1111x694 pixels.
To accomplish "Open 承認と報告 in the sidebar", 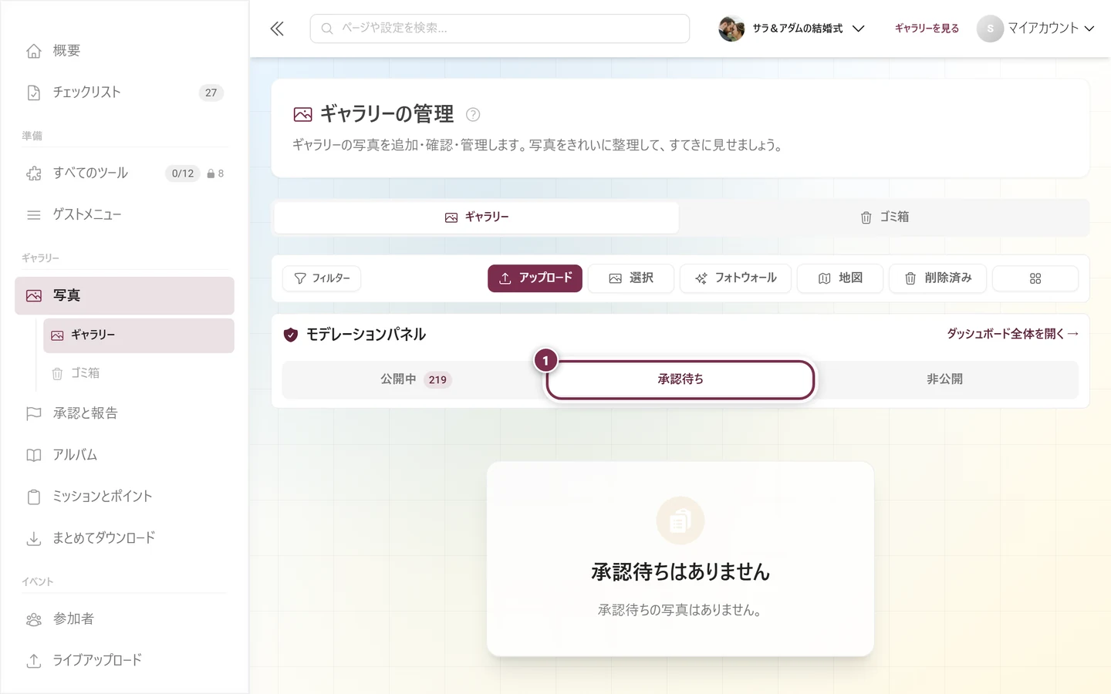I will click(124, 413).
